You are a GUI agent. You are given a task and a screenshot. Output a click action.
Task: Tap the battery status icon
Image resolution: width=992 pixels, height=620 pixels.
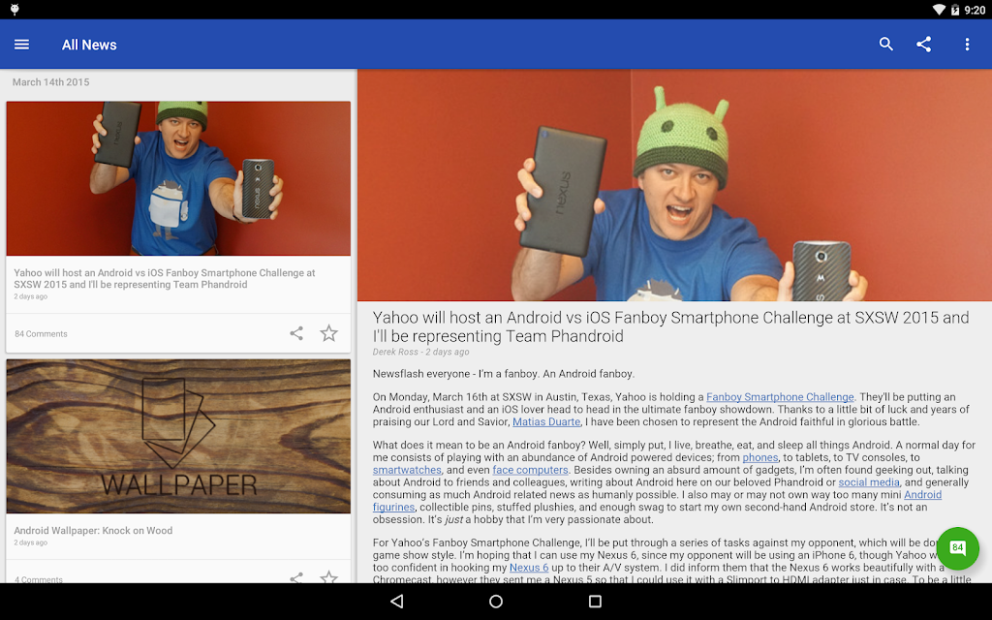click(955, 10)
